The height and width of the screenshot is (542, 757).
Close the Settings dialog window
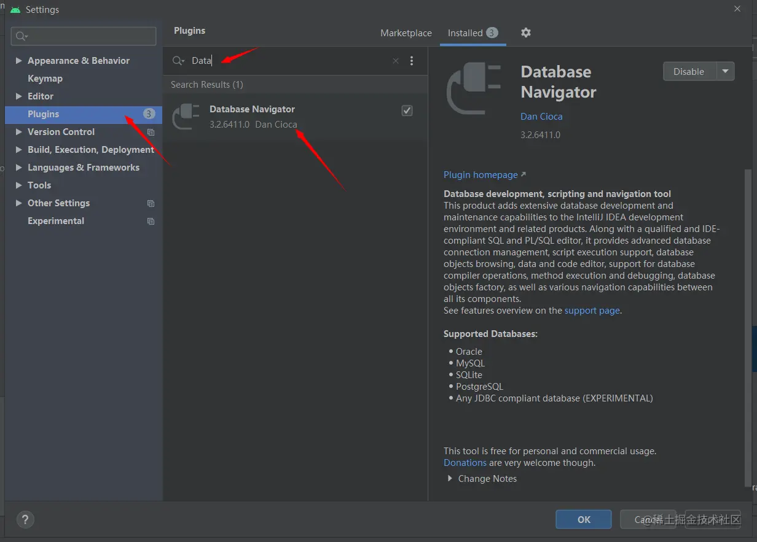pos(737,7)
